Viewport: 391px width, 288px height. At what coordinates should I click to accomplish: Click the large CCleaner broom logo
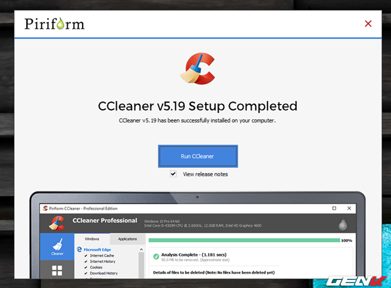(197, 69)
